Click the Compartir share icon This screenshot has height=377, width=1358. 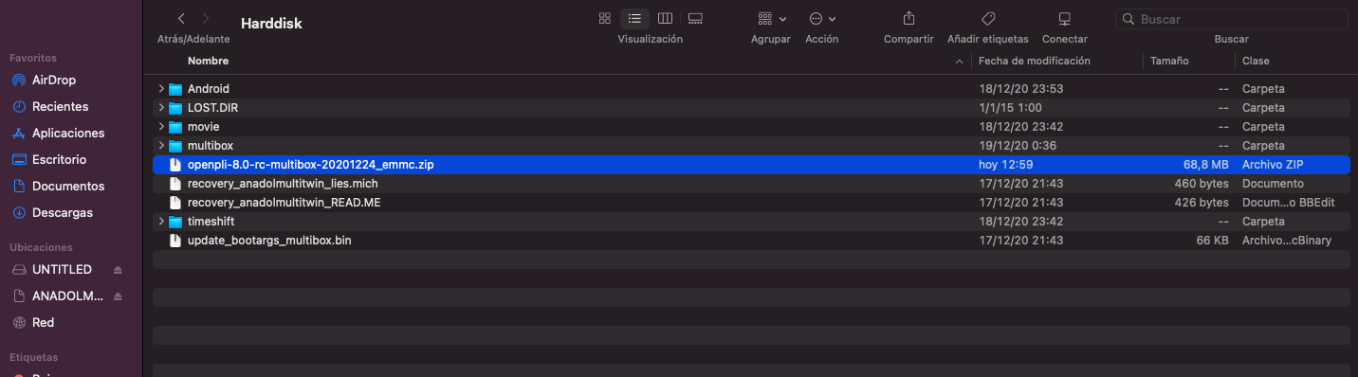point(908,19)
